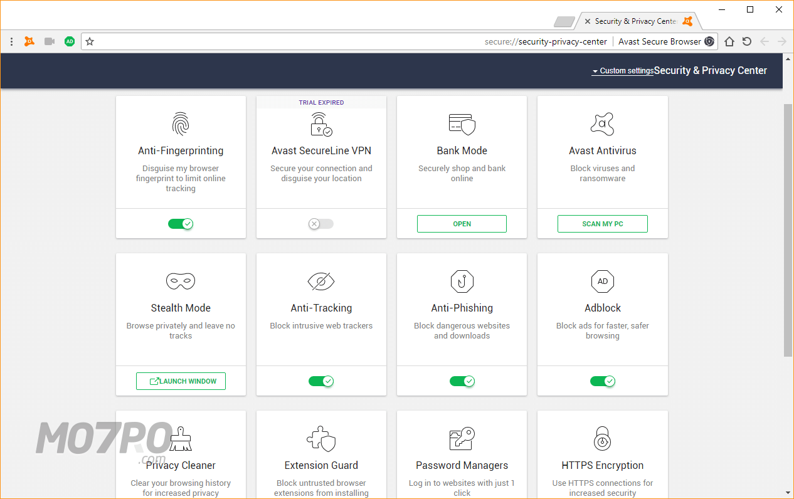Image resolution: width=794 pixels, height=499 pixels.
Task: Click 'Secure your connection and disguise your location' text
Action: tap(321, 174)
